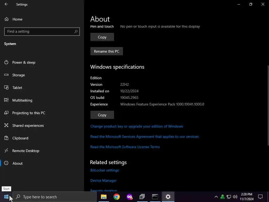Click the About info icon
The height and width of the screenshot is (202, 269).
(x=6, y=163)
